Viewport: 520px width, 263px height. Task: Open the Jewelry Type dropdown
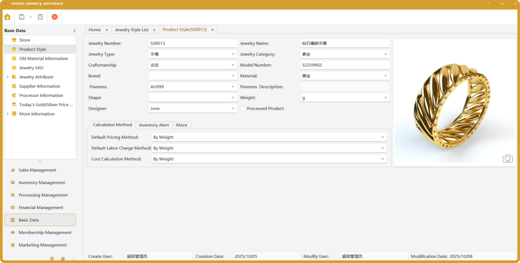(x=233, y=54)
